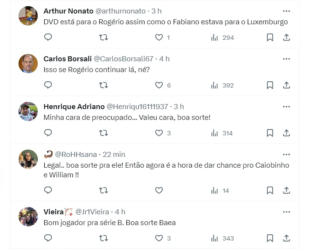The image size is (314, 249).
Task: Share Arthur Nonato's tweet
Action: 286,37
